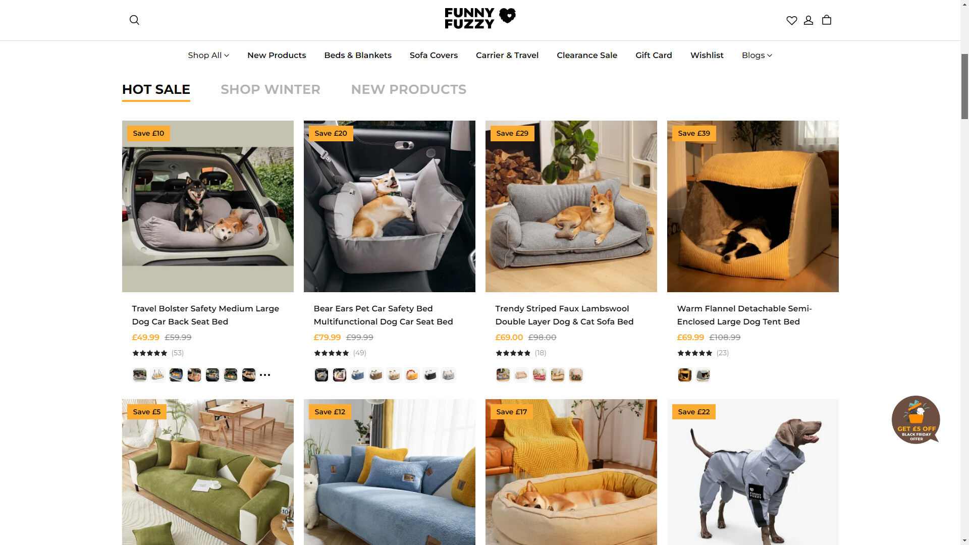Screen dimensions: 969x545
Task: Select the Hot Sale tab
Action: point(156,90)
